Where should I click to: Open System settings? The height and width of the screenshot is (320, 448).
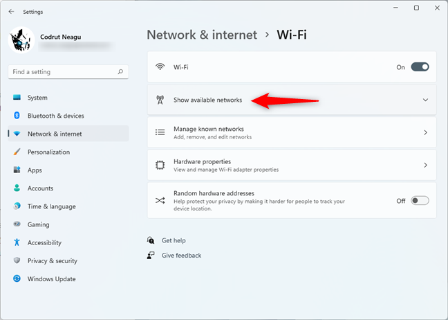pyautogui.click(x=68, y=98)
